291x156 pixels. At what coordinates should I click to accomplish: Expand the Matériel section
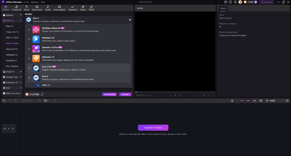[12, 15]
